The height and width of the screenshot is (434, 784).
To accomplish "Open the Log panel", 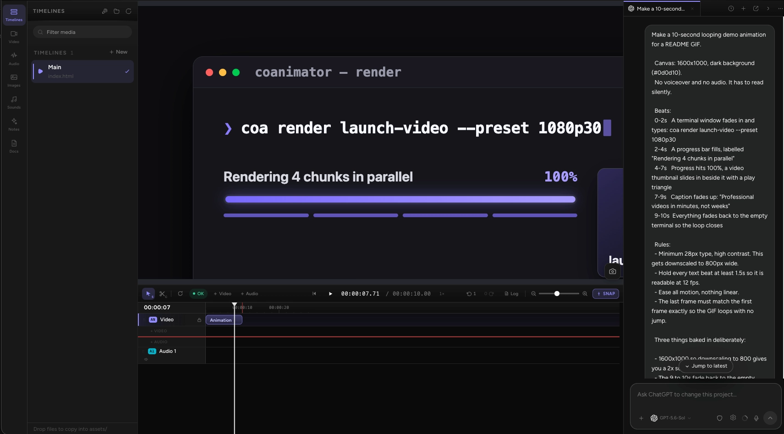I will point(511,294).
